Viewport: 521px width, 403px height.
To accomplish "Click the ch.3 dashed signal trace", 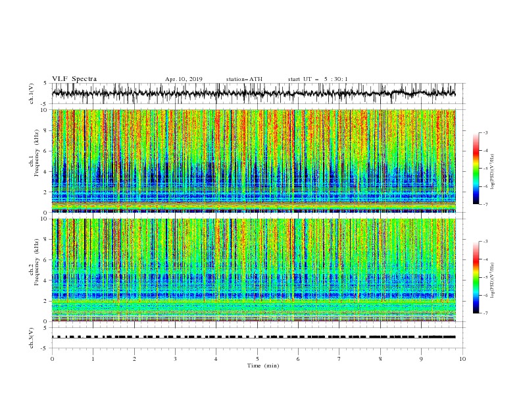I will coord(253,337).
